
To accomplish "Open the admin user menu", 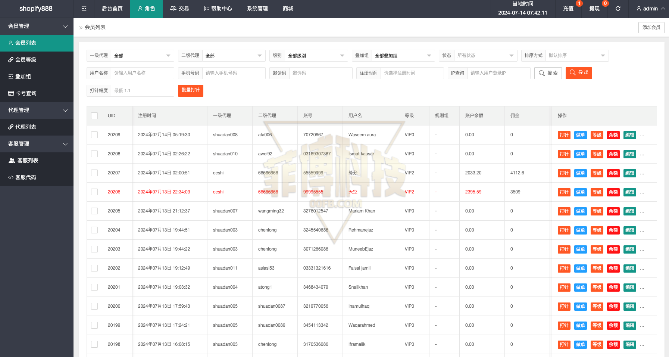I will (x=650, y=9).
